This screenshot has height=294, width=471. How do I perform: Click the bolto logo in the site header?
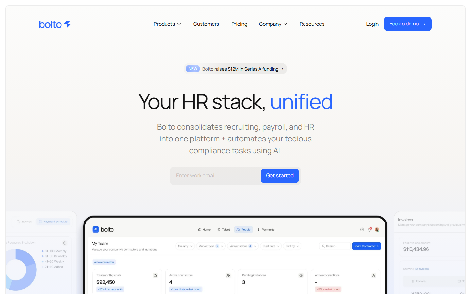55,24
